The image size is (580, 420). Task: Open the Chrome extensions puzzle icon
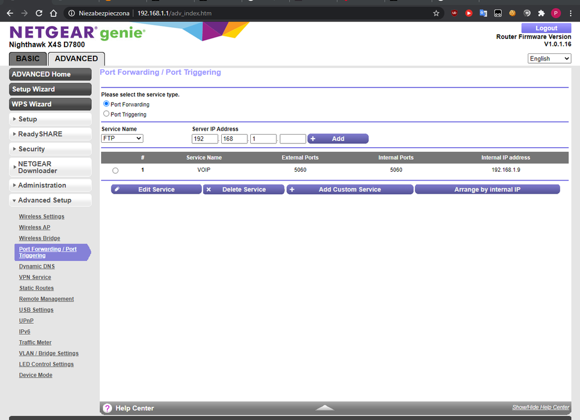pyautogui.click(x=541, y=13)
